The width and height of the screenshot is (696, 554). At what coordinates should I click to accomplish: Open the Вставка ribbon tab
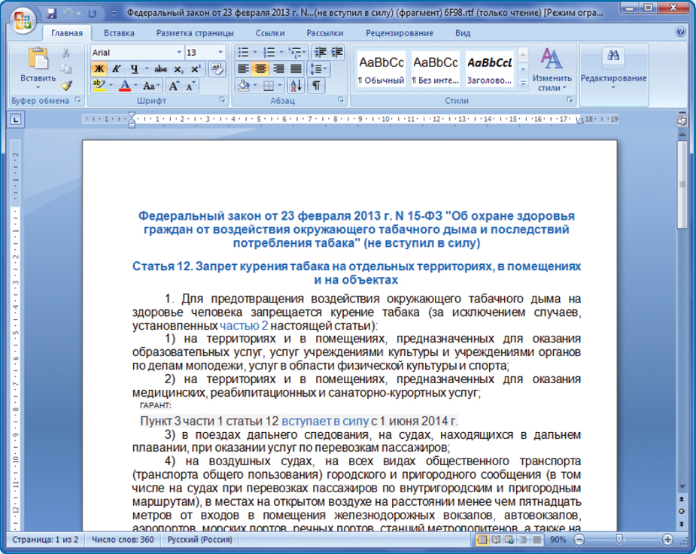click(x=119, y=33)
